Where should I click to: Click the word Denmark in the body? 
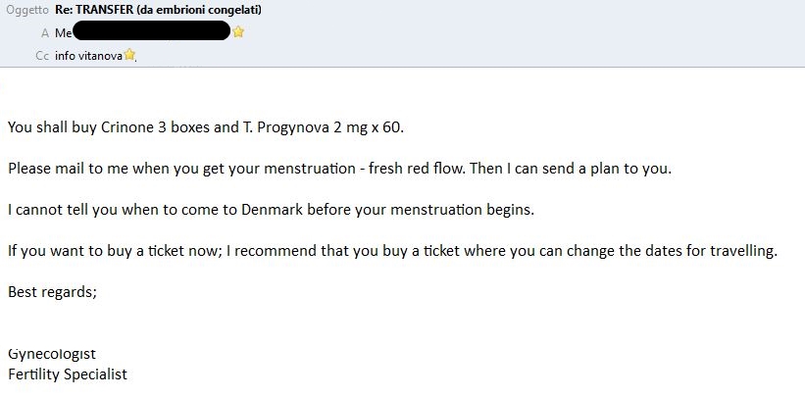(273, 210)
